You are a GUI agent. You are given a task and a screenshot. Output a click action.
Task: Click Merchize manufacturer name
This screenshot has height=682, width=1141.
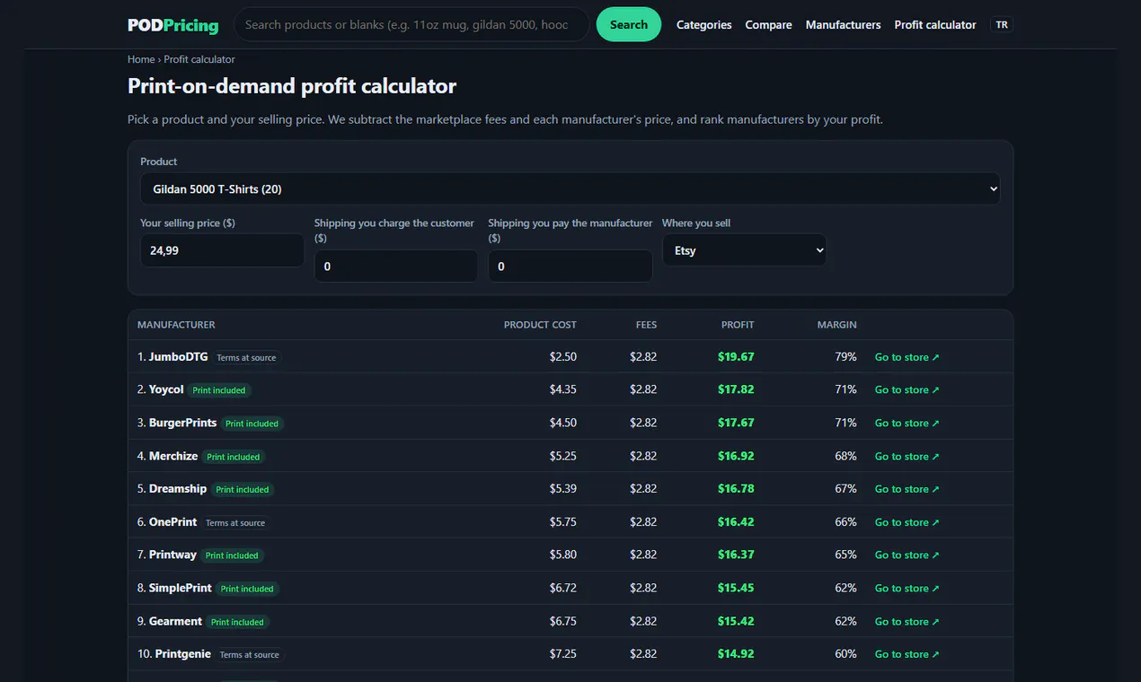click(173, 456)
